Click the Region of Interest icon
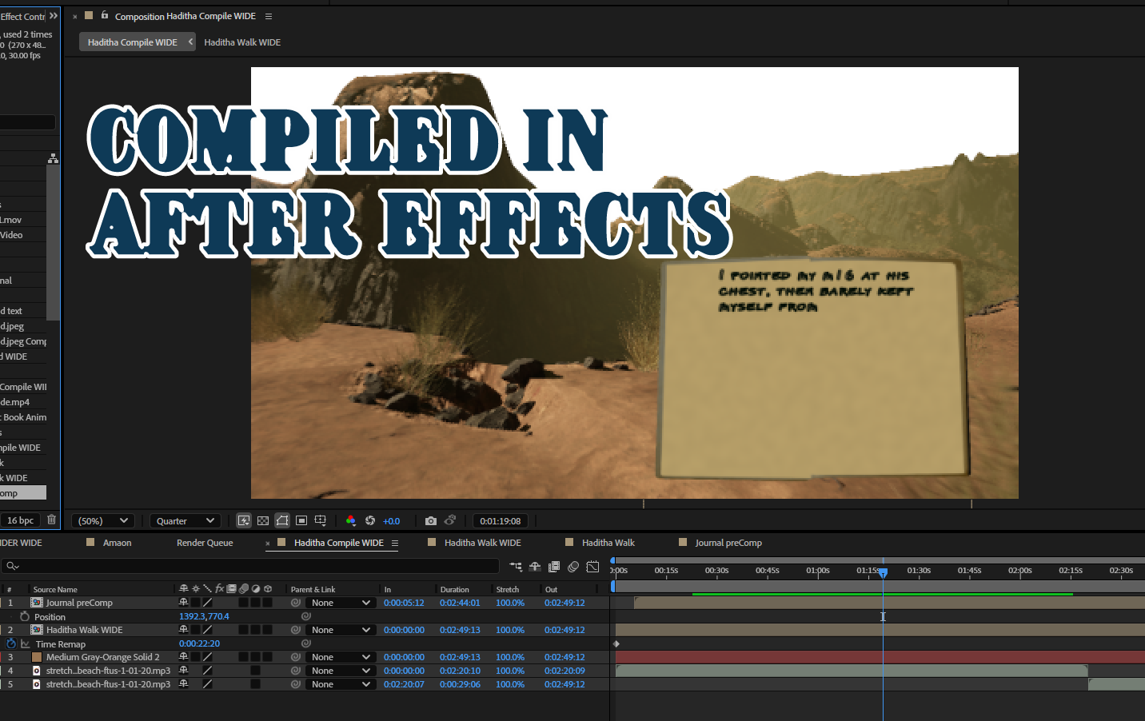1145x721 pixels. click(x=301, y=520)
